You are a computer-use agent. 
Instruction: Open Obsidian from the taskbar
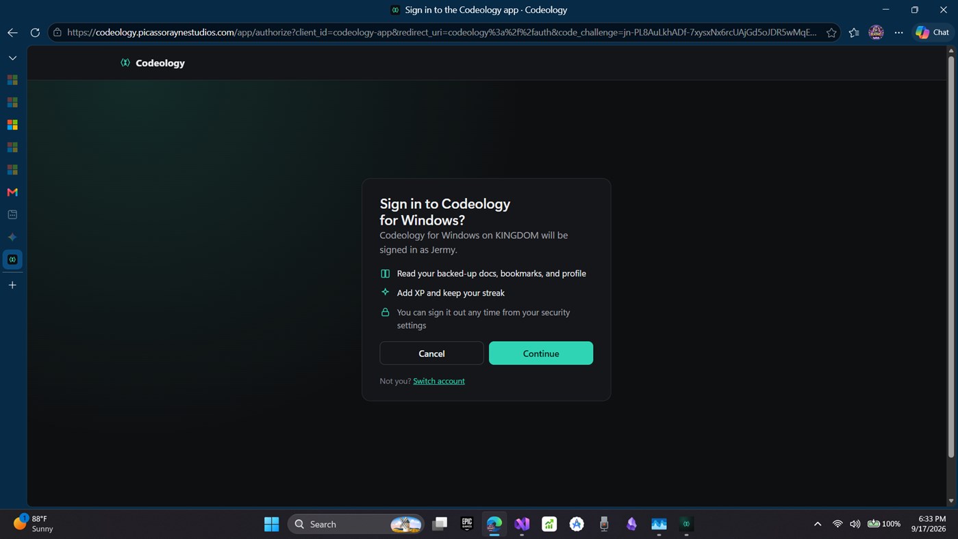(631, 524)
